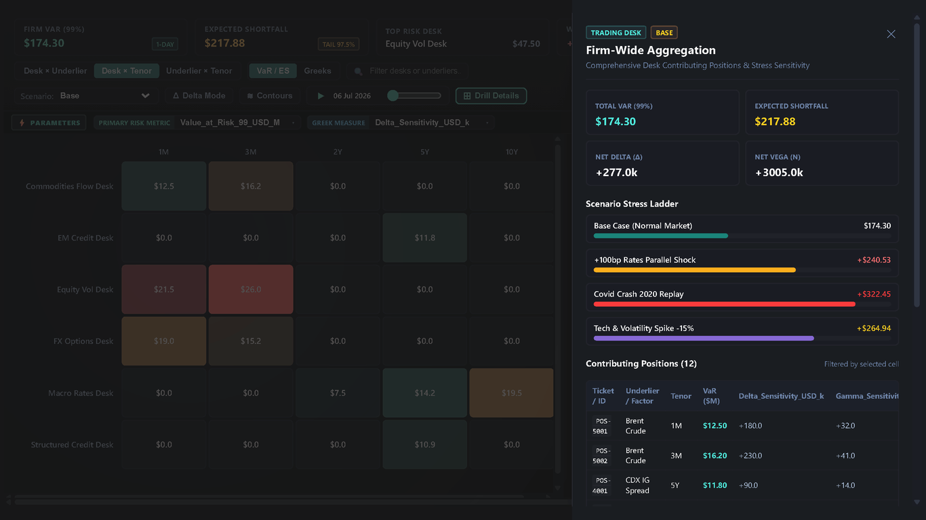Image resolution: width=926 pixels, height=520 pixels.
Task: Click the Parameters button
Action: coord(49,123)
